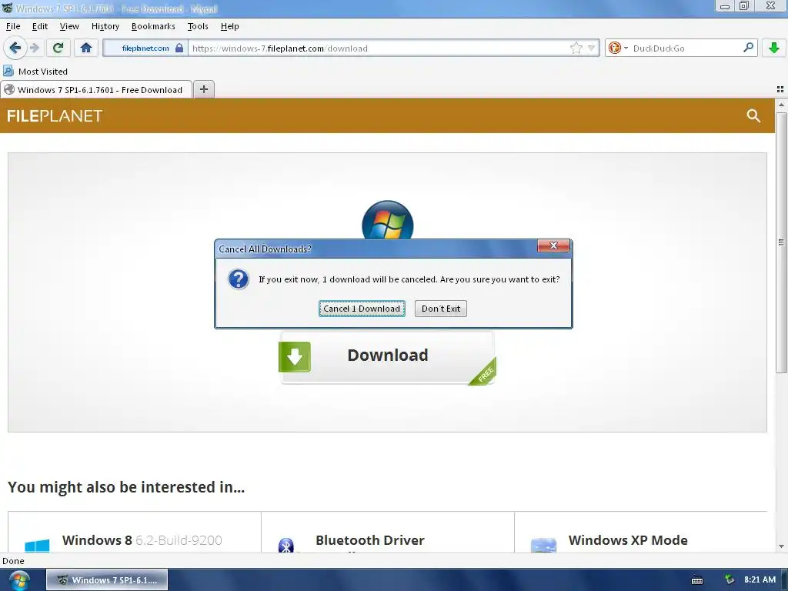Screen dimensions: 788x591
Task: Click the FILEPLANET logo
Action: [55, 116]
